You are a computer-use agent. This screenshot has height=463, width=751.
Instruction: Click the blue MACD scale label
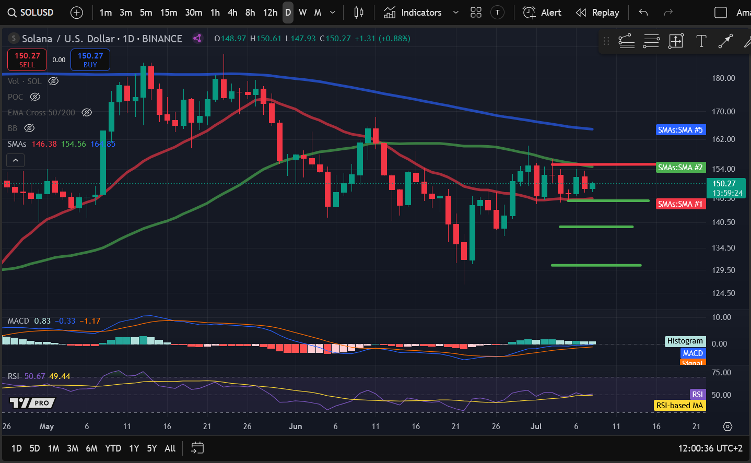[693, 353]
